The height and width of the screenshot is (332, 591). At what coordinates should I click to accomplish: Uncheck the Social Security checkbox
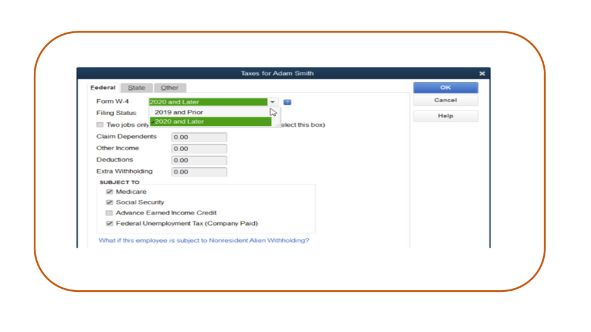click(109, 202)
